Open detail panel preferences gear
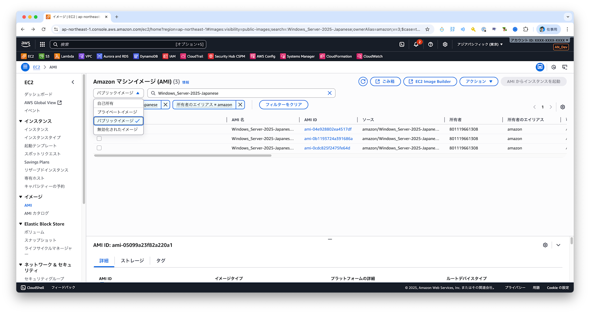Screen dimensions: 590x314 (545, 245)
